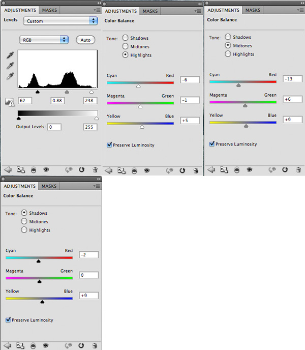Select Highlights radio in Midtones-selected panel

click(x=228, y=54)
